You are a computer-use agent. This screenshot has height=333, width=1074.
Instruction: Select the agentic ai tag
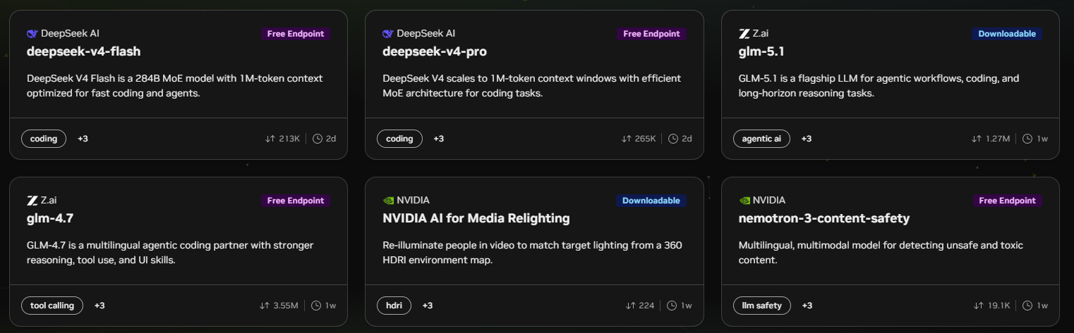tap(761, 139)
